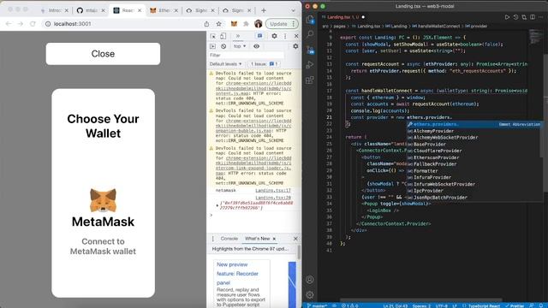The width and height of the screenshot is (548, 308).
Task: Go forward in Chrome
Action: (21, 24)
